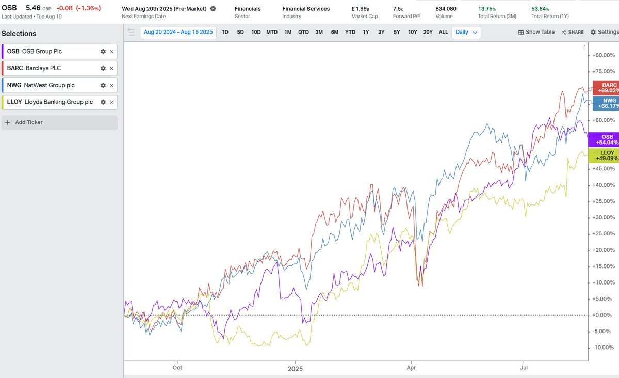Click the Oct x-axis label
The width and height of the screenshot is (619, 378).
point(177,368)
